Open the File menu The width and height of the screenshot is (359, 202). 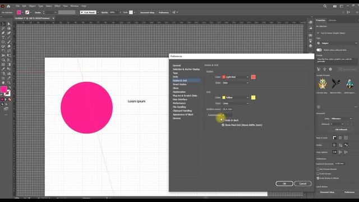click(17, 6)
